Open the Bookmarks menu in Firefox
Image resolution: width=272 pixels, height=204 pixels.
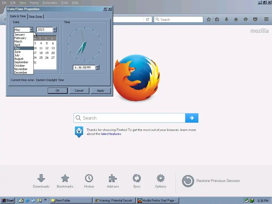coord(50,3)
